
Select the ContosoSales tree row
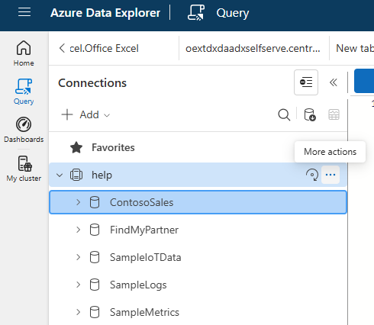(198, 202)
